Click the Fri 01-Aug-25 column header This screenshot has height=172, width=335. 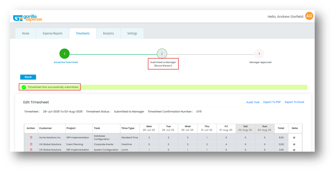coord(226,128)
